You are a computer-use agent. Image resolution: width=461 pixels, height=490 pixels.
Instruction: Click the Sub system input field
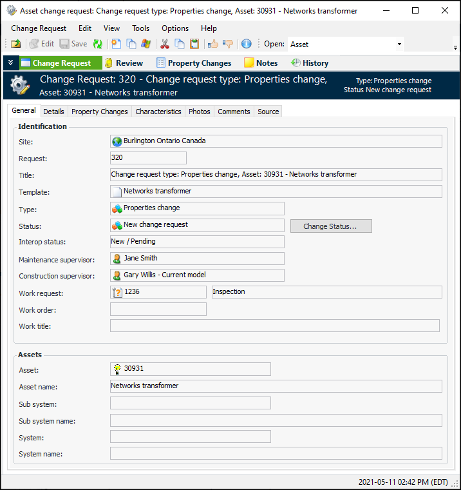190,404
